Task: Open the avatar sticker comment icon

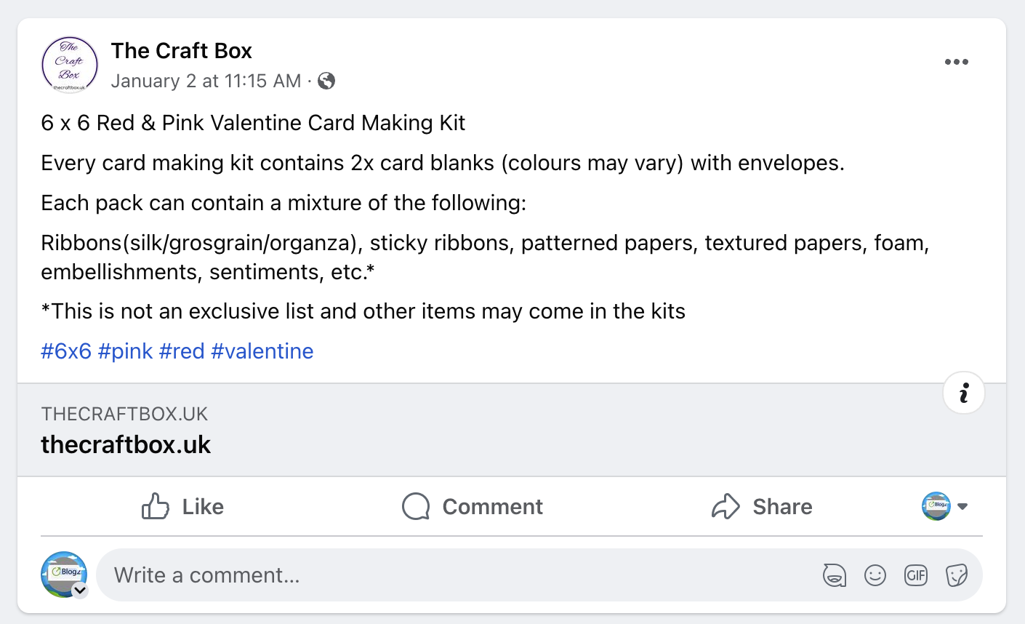Action: (x=834, y=575)
